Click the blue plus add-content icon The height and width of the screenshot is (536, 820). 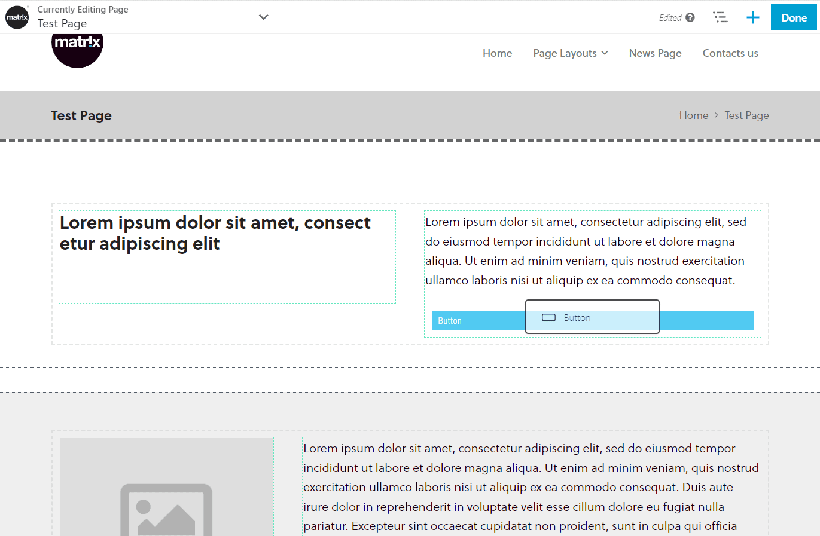pyautogui.click(x=753, y=17)
